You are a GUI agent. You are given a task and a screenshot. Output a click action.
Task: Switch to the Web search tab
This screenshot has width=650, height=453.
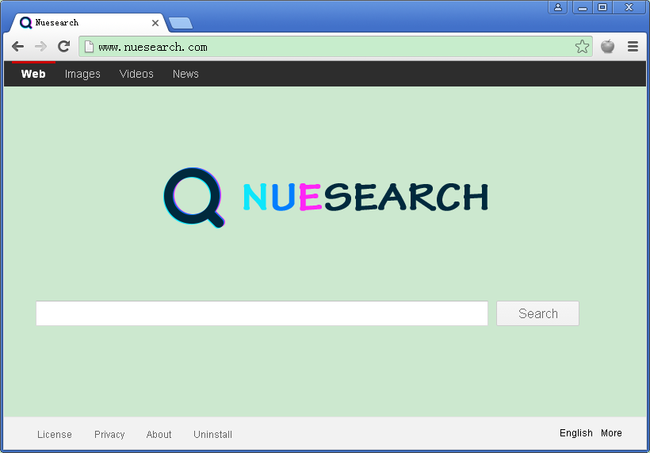[x=33, y=74]
